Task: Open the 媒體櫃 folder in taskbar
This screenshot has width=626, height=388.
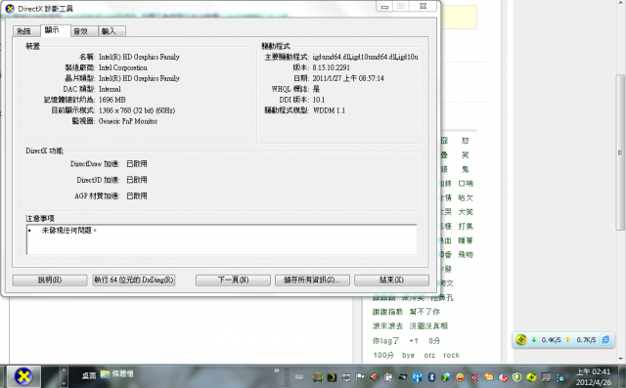Action: [117, 374]
